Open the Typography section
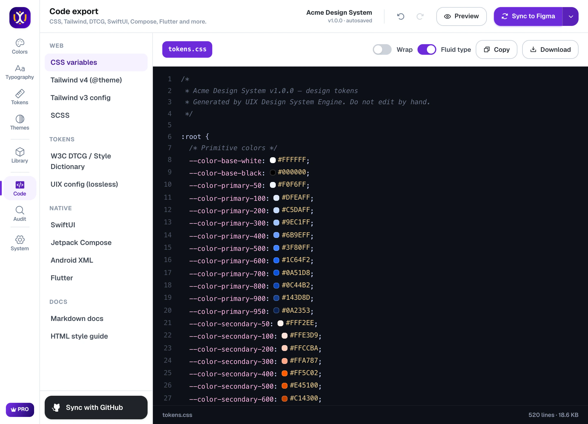Screen dimensions: 588x424 click(x=20, y=72)
